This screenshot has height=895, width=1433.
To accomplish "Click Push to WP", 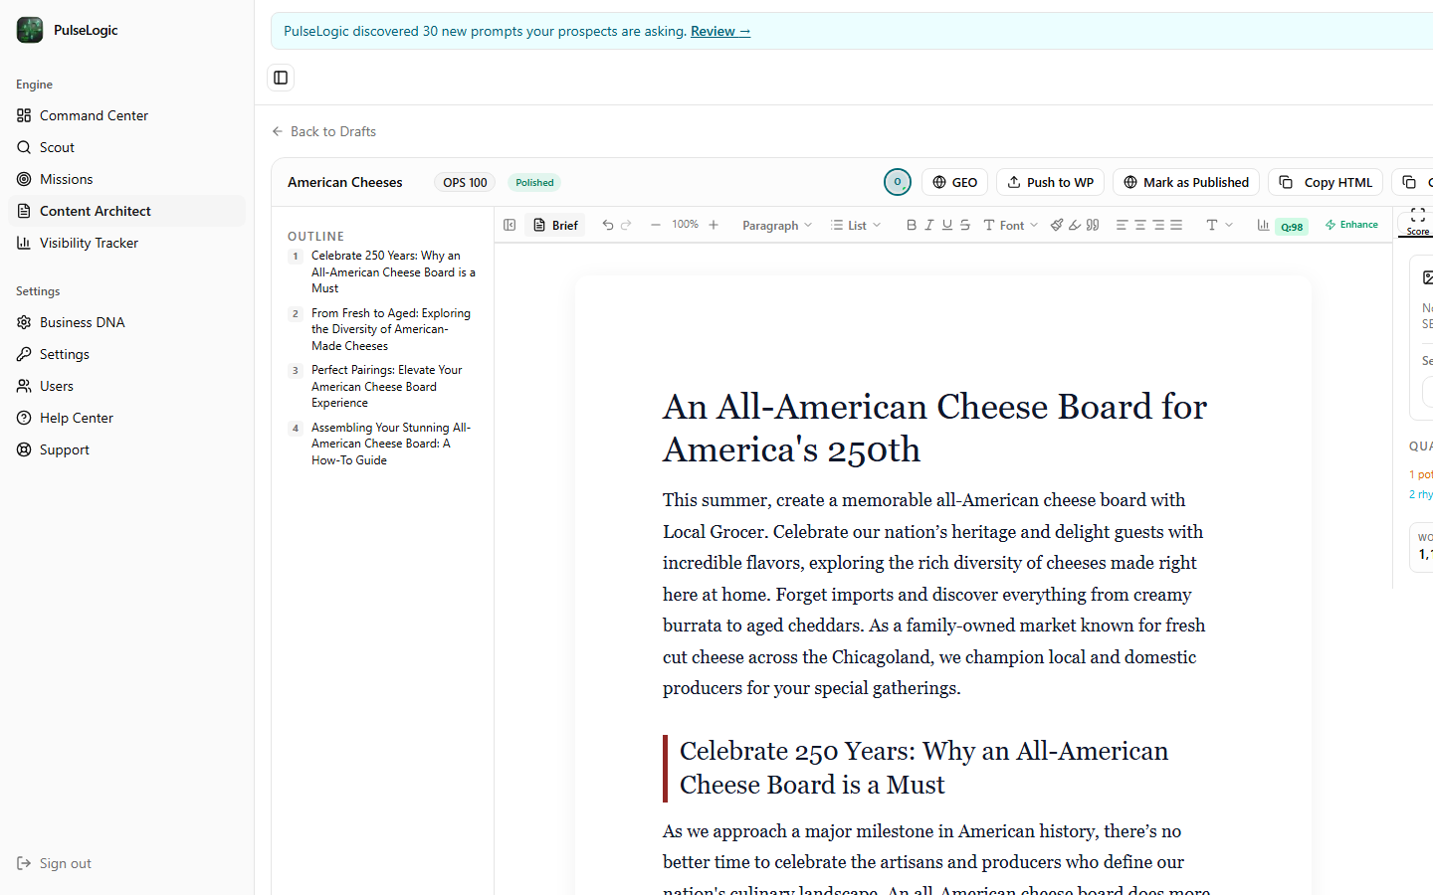I will [x=1051, y=182].
